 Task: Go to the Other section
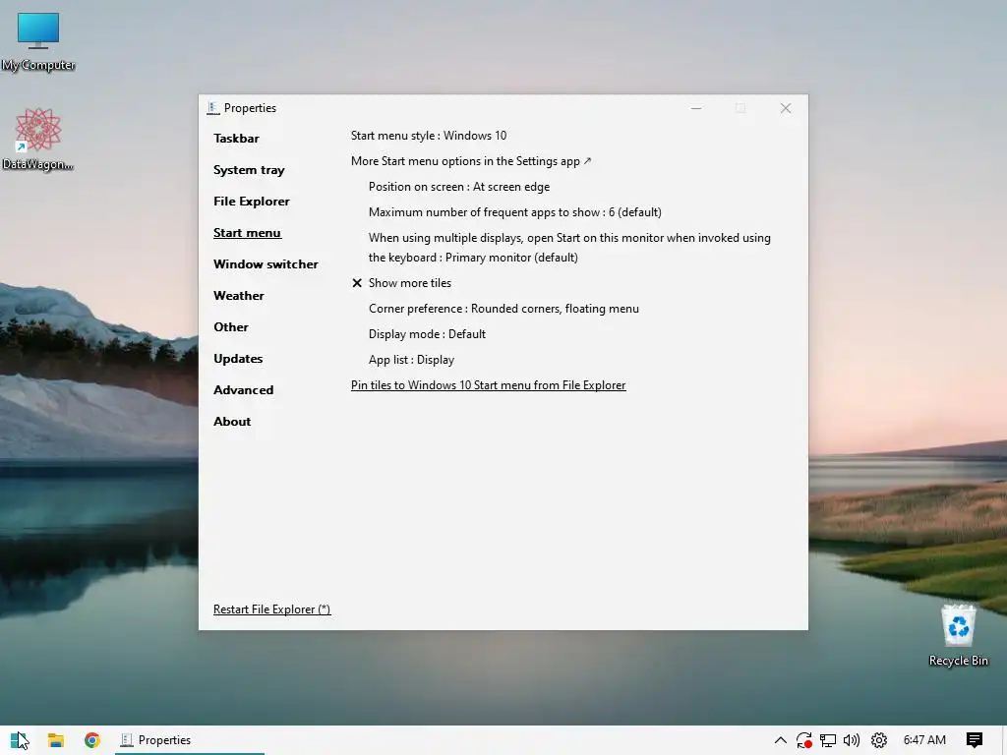coord(230,326)
